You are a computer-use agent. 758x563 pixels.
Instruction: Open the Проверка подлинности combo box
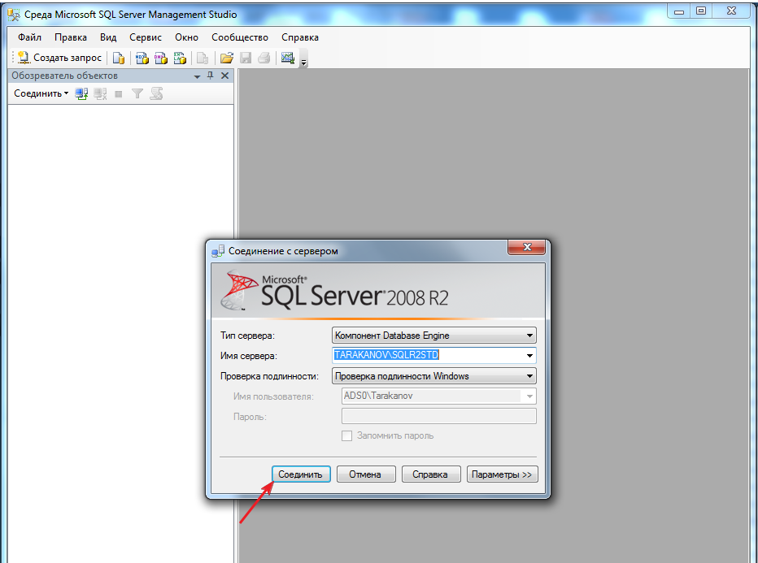[x=434, y=375]
